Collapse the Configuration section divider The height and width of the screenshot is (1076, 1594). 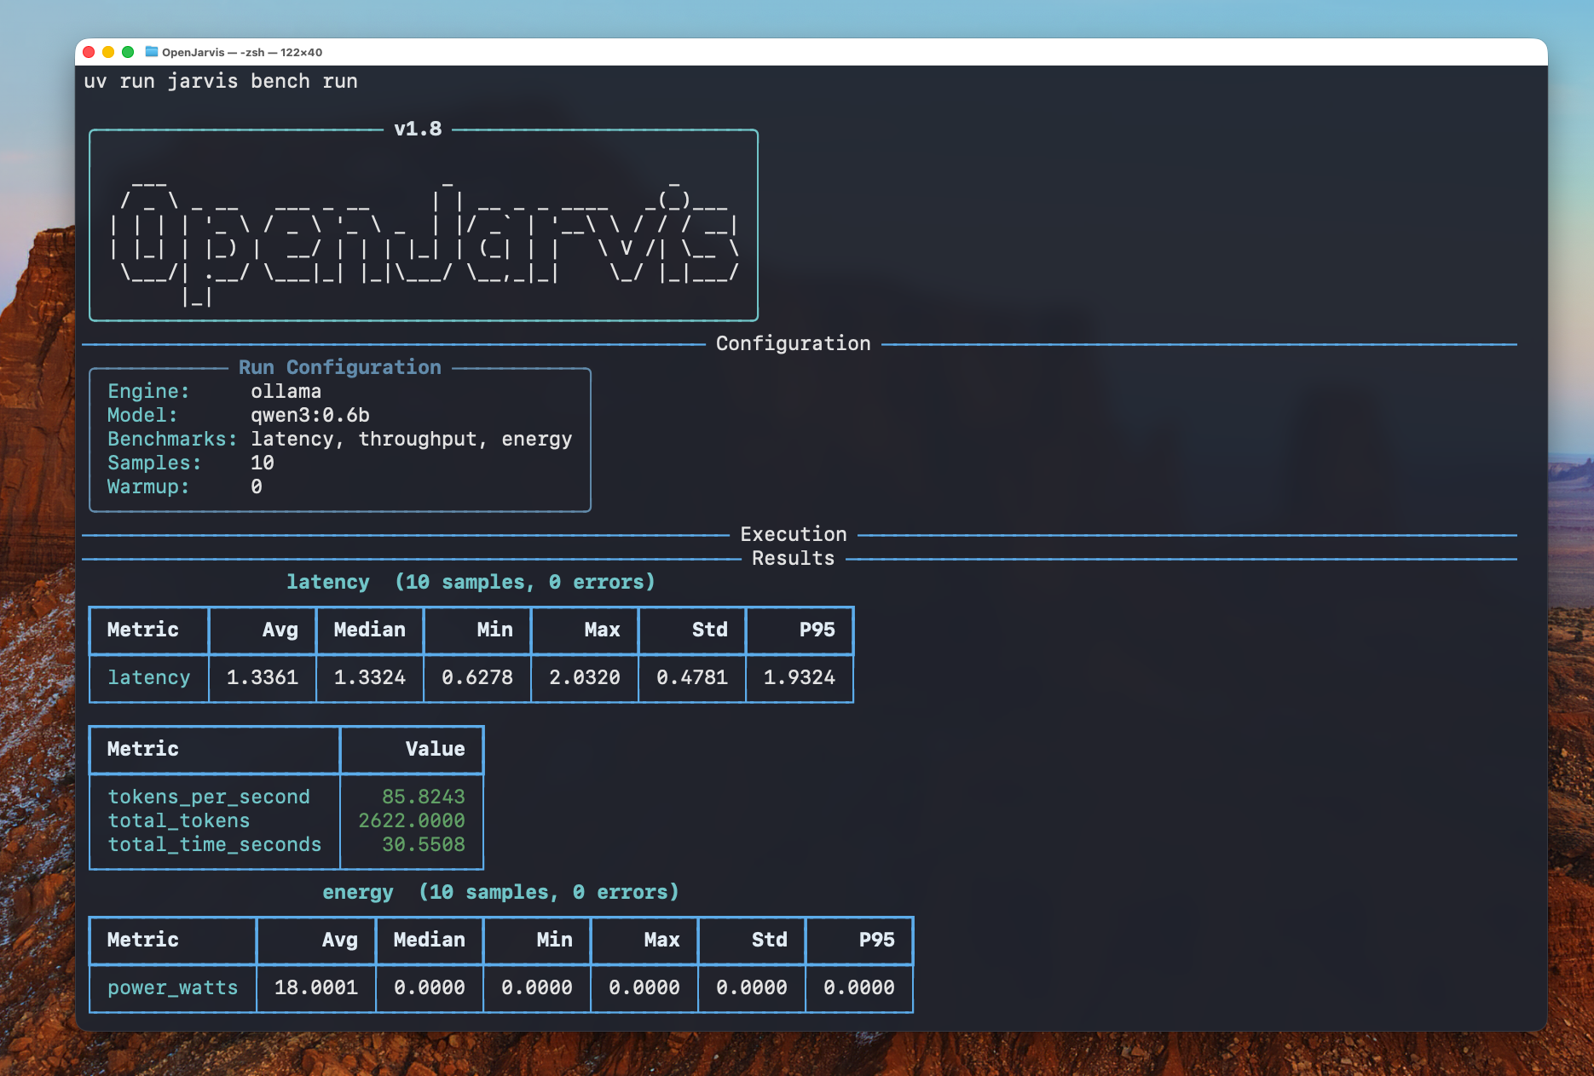pos(793,343)
